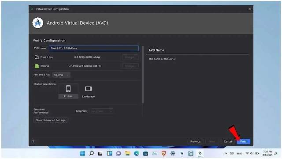This screenshot has height=159, width=282.
Task: Click the battery tray icon
Action: (257, 153)
